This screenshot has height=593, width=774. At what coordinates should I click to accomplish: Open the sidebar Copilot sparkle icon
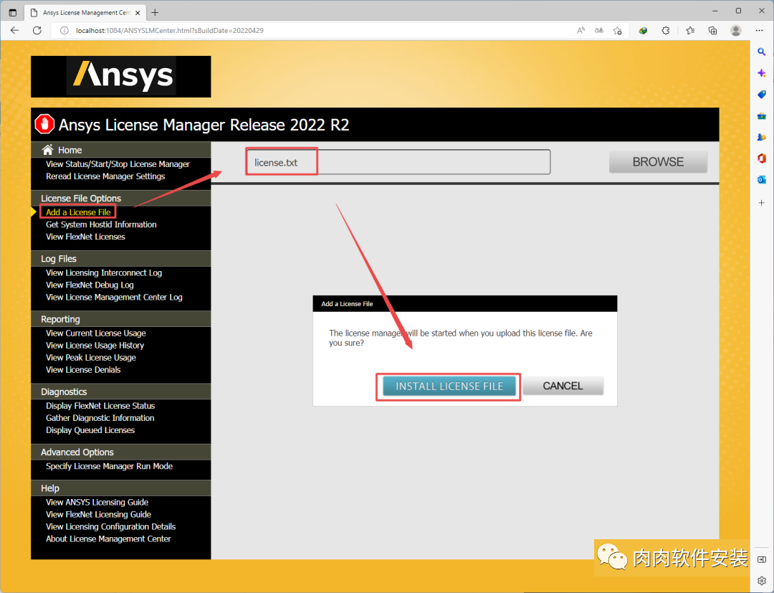pyautogui.click(x=762, y=73)
